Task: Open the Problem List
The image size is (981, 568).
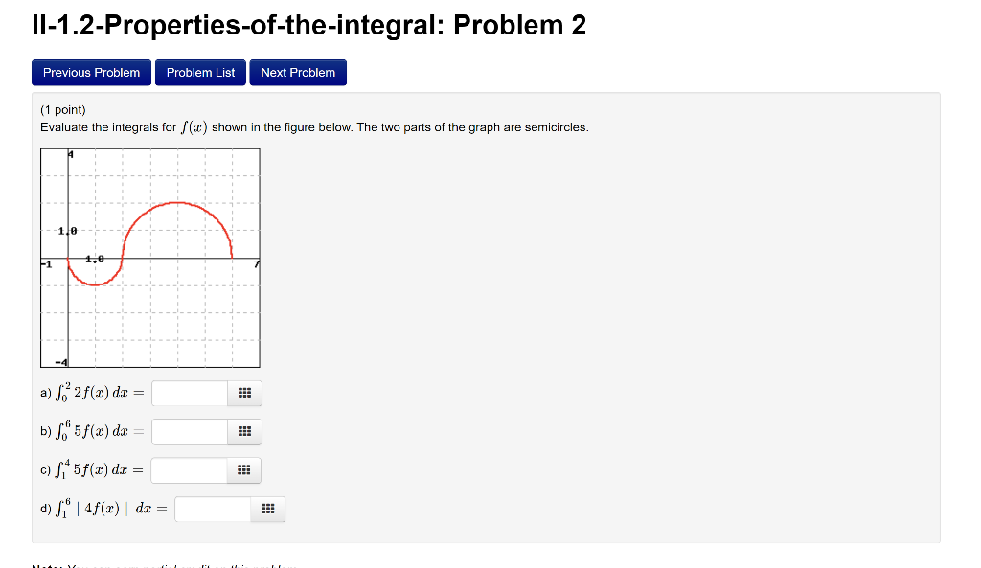Action: coord(200,72)
